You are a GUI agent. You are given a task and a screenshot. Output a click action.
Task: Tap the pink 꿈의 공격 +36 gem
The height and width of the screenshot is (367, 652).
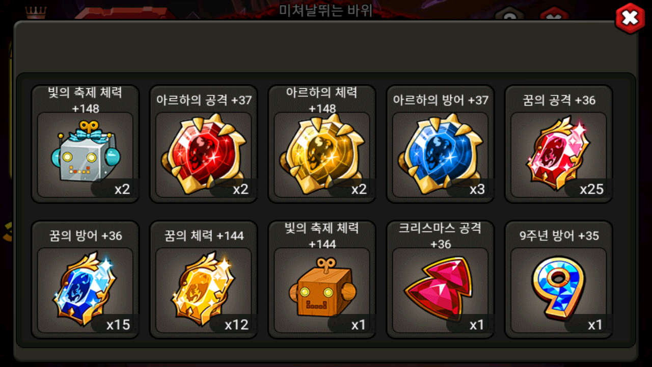[x=557, y=153]
